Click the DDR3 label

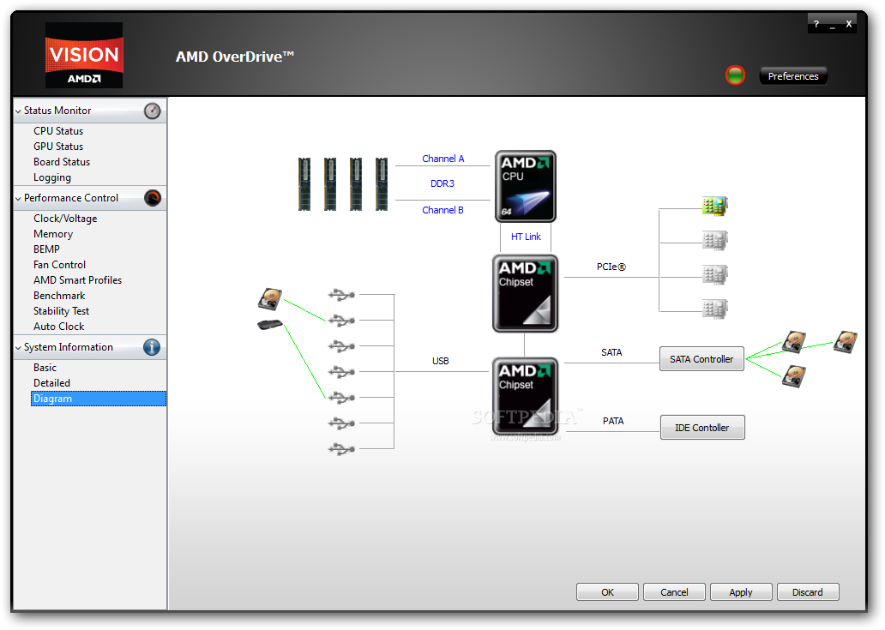tap(442, 184)
